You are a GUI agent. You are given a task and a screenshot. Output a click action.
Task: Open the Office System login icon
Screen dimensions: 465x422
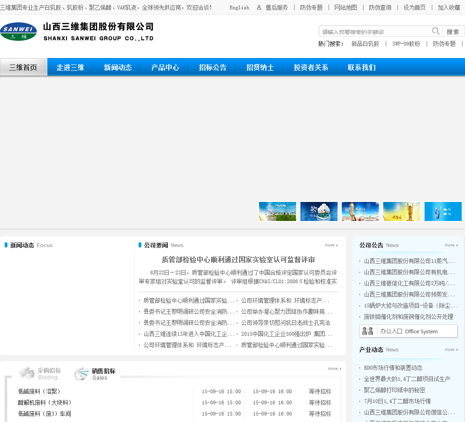click(x=368, y=331)
